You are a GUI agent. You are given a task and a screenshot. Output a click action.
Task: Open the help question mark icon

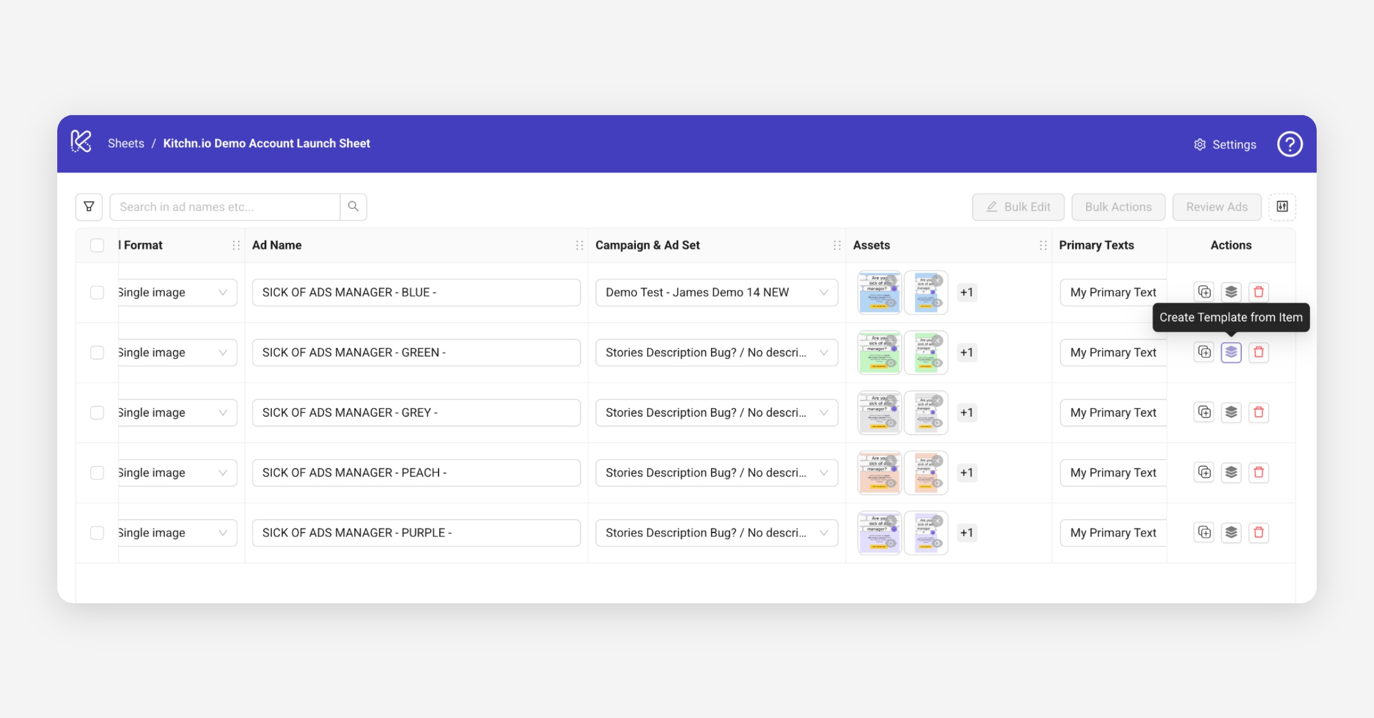pyautogui.click(x=1289, y=144)
